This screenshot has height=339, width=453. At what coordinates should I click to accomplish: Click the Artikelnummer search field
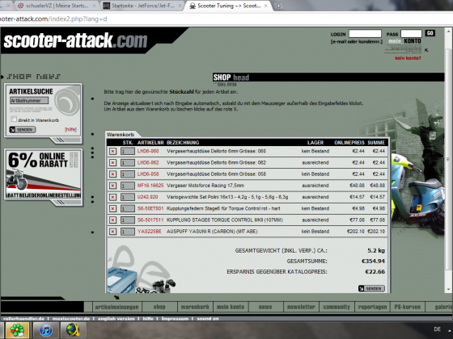coord(29,100)
